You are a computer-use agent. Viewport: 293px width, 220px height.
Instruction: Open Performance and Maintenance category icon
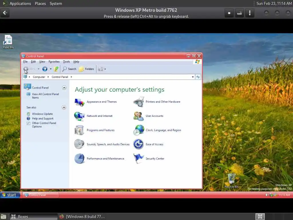tap(80, 159)
